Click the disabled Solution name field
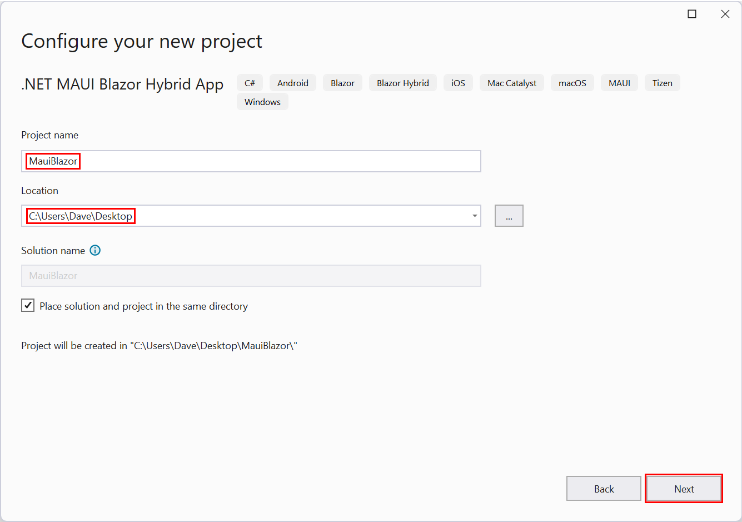The height and width of the screenshot is (522, 742). [251, 276]
